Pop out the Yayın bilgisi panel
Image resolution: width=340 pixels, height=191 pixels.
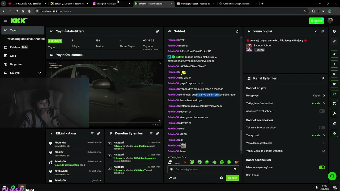click(x=322, y=31)
